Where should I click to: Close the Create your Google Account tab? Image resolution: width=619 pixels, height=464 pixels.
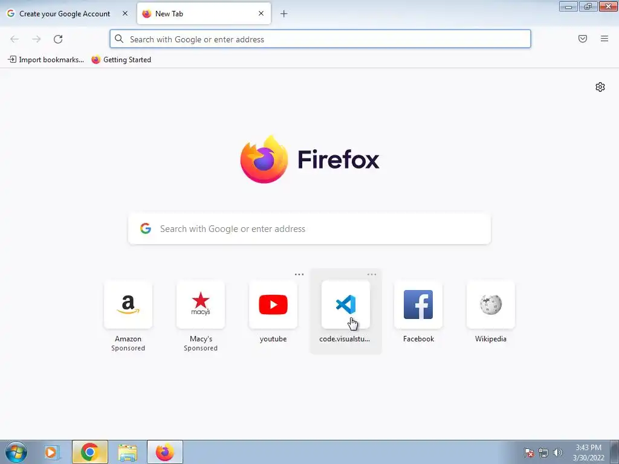pyautogui.click(x=125, y=13)
